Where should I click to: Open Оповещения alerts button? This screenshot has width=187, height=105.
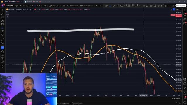[73, 6]
